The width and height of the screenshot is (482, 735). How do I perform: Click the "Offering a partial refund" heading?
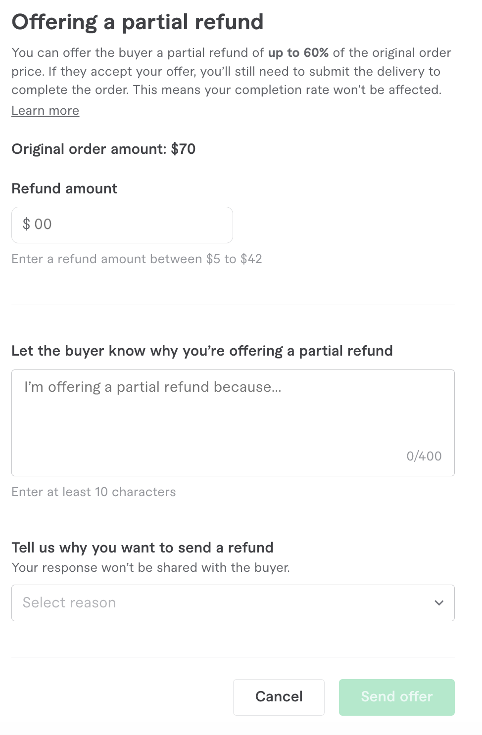pyautogui.click(x=138, y=22)
